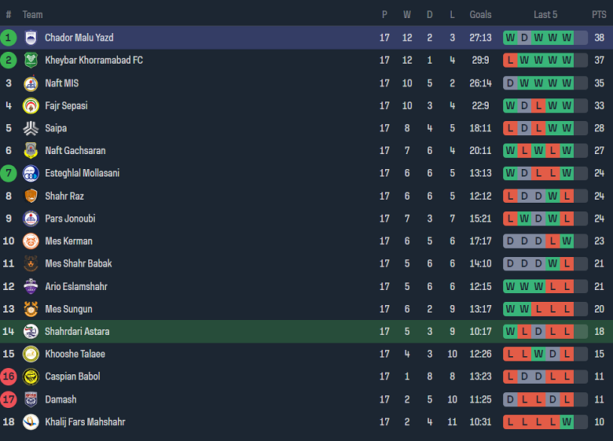Click the Khooshe Talaee yellow logo
This screenshot has width=613, height=441.
31,355
